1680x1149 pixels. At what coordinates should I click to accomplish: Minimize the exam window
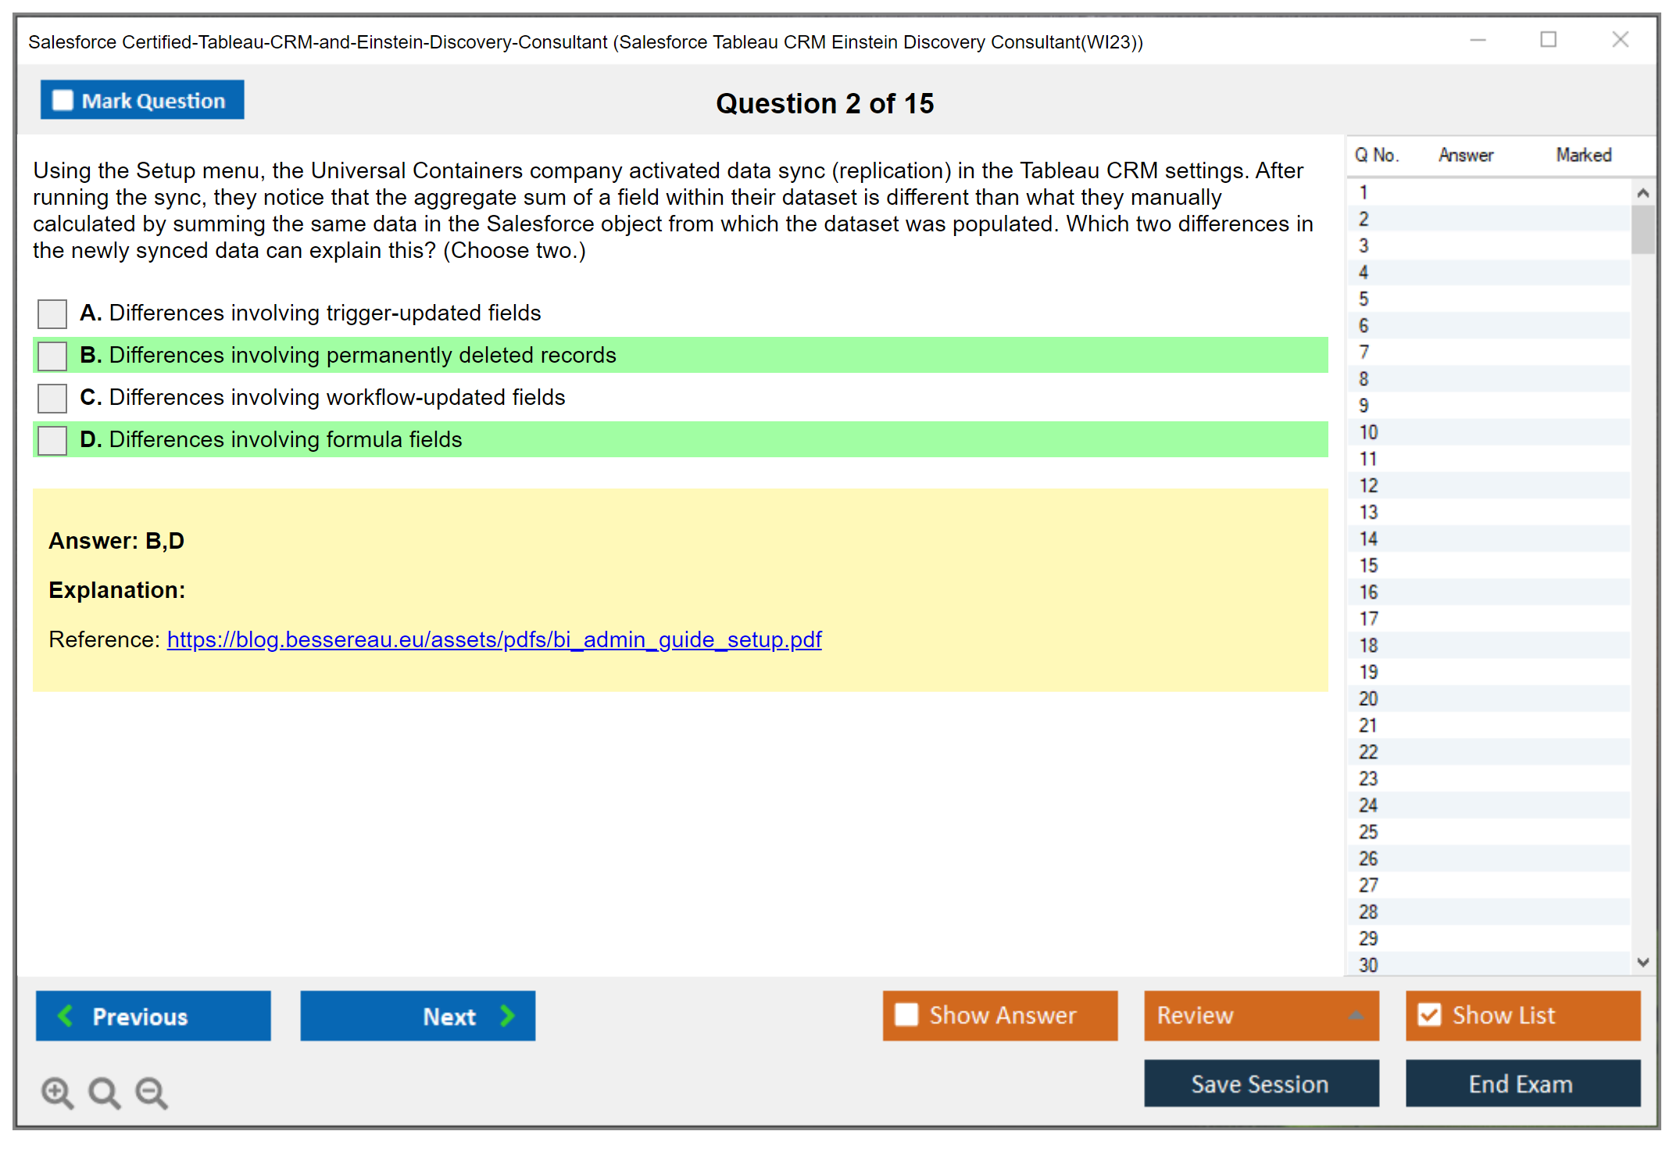point(1478,40)
